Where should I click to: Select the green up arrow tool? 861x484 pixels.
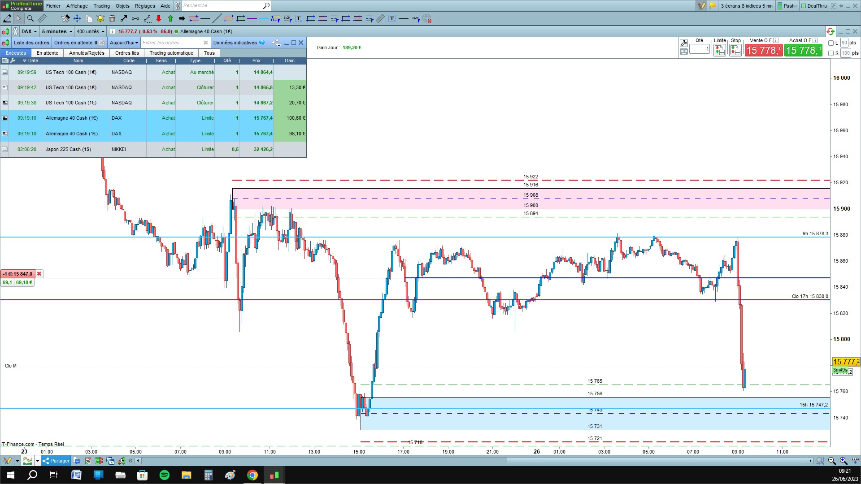tap(170, 18)
